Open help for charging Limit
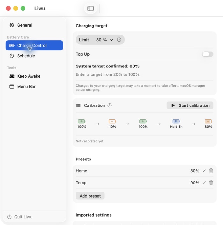223x225 pixels. pos(119,40)
